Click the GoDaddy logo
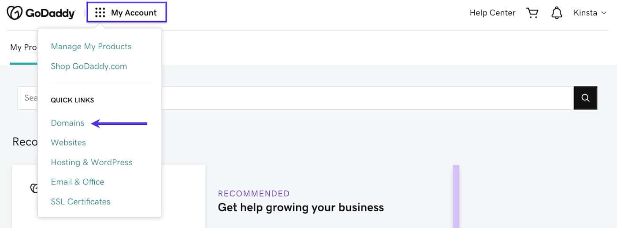The width and height of the screenshot is (617, 228). (41, 13)
